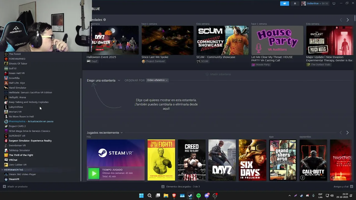
Task: Select Labyrinthine in library list
Action: pyautogui.click(x=16, y=107)
